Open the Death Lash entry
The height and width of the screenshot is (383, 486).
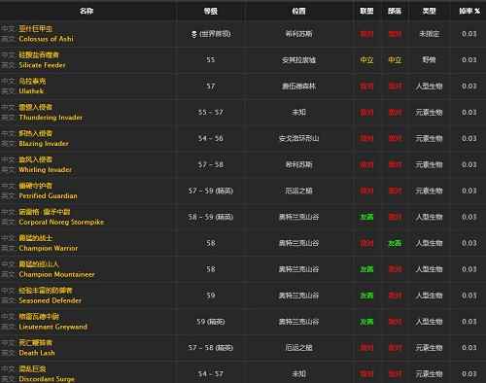pos(37,353)
